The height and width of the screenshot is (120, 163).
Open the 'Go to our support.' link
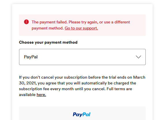[x=81, y=28]
